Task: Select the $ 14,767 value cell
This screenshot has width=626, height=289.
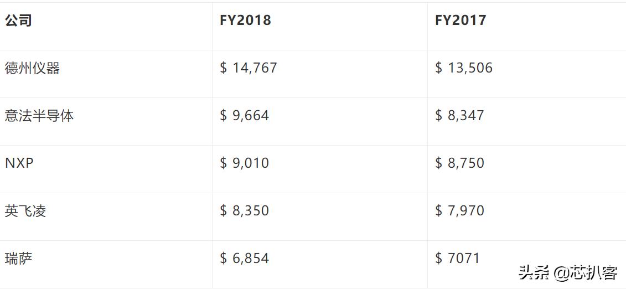Action: tap(249, 68)
